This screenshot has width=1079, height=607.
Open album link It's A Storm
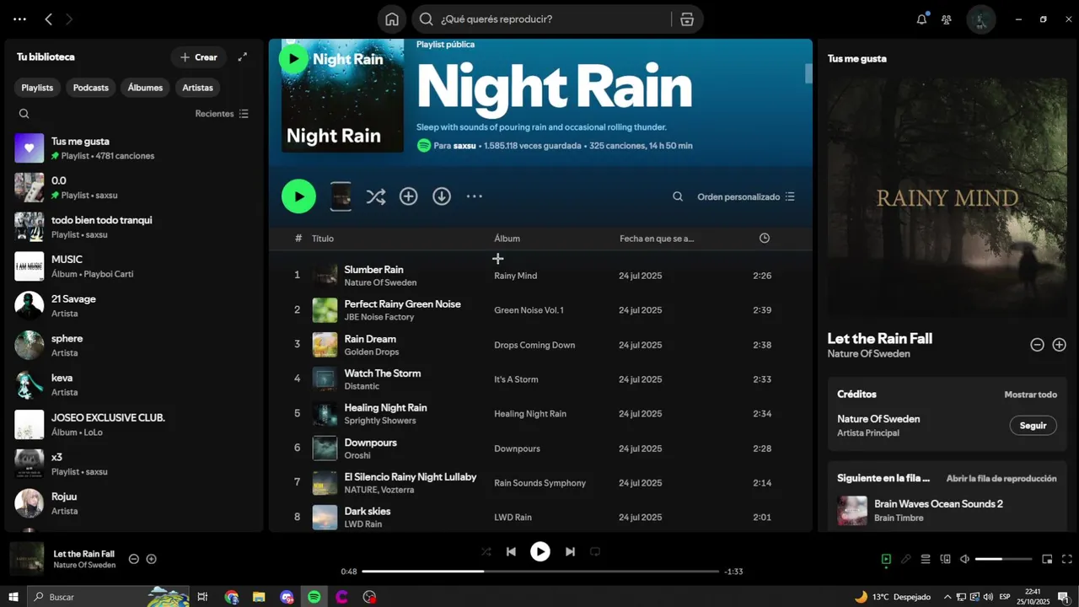coord(516,379)
